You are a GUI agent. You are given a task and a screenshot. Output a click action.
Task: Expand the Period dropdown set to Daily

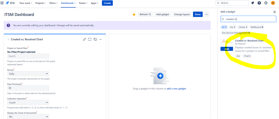(28, 74)
